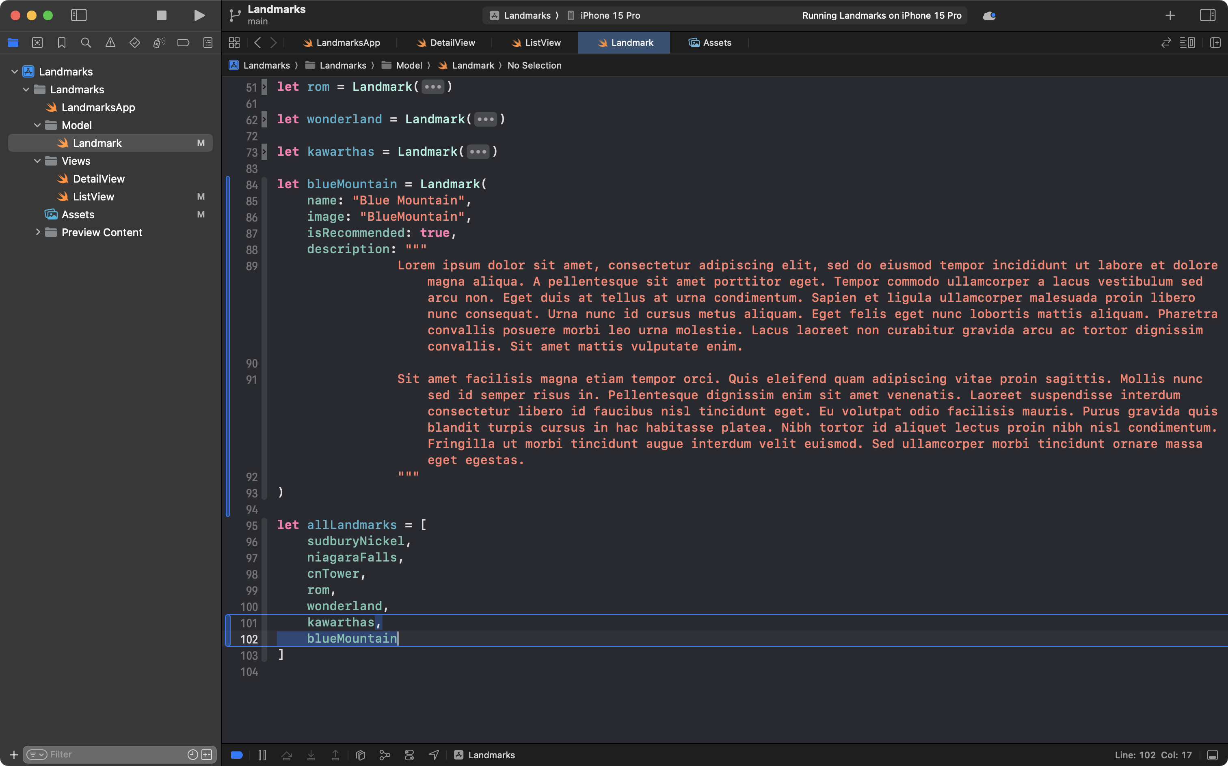Open the Search navigator magnifying glass
The image size is (1228, 766).
tap(86, 43)
